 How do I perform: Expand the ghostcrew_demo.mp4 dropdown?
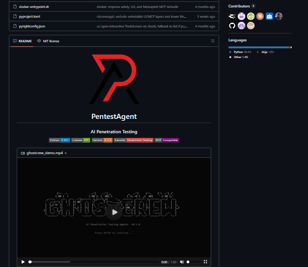click(x=66, y=153)
